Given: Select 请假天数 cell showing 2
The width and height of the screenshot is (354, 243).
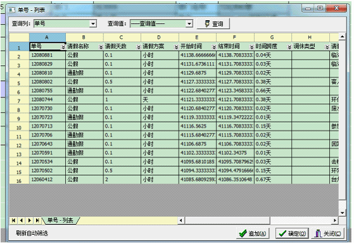Looking at the screenshot, I should [x=122, y=180].
